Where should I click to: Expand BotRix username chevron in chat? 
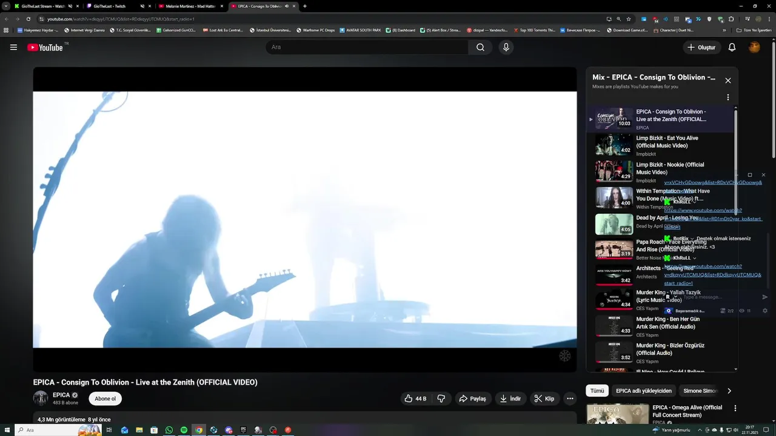(692, 239)
